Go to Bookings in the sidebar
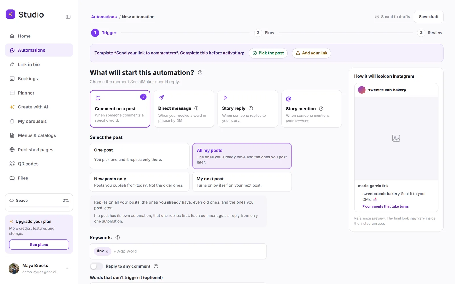 [39, 79]
